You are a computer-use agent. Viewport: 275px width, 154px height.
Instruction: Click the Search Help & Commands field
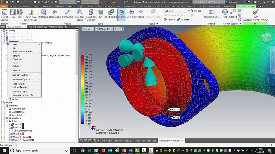pyautogui.click(x=208, y=2)
